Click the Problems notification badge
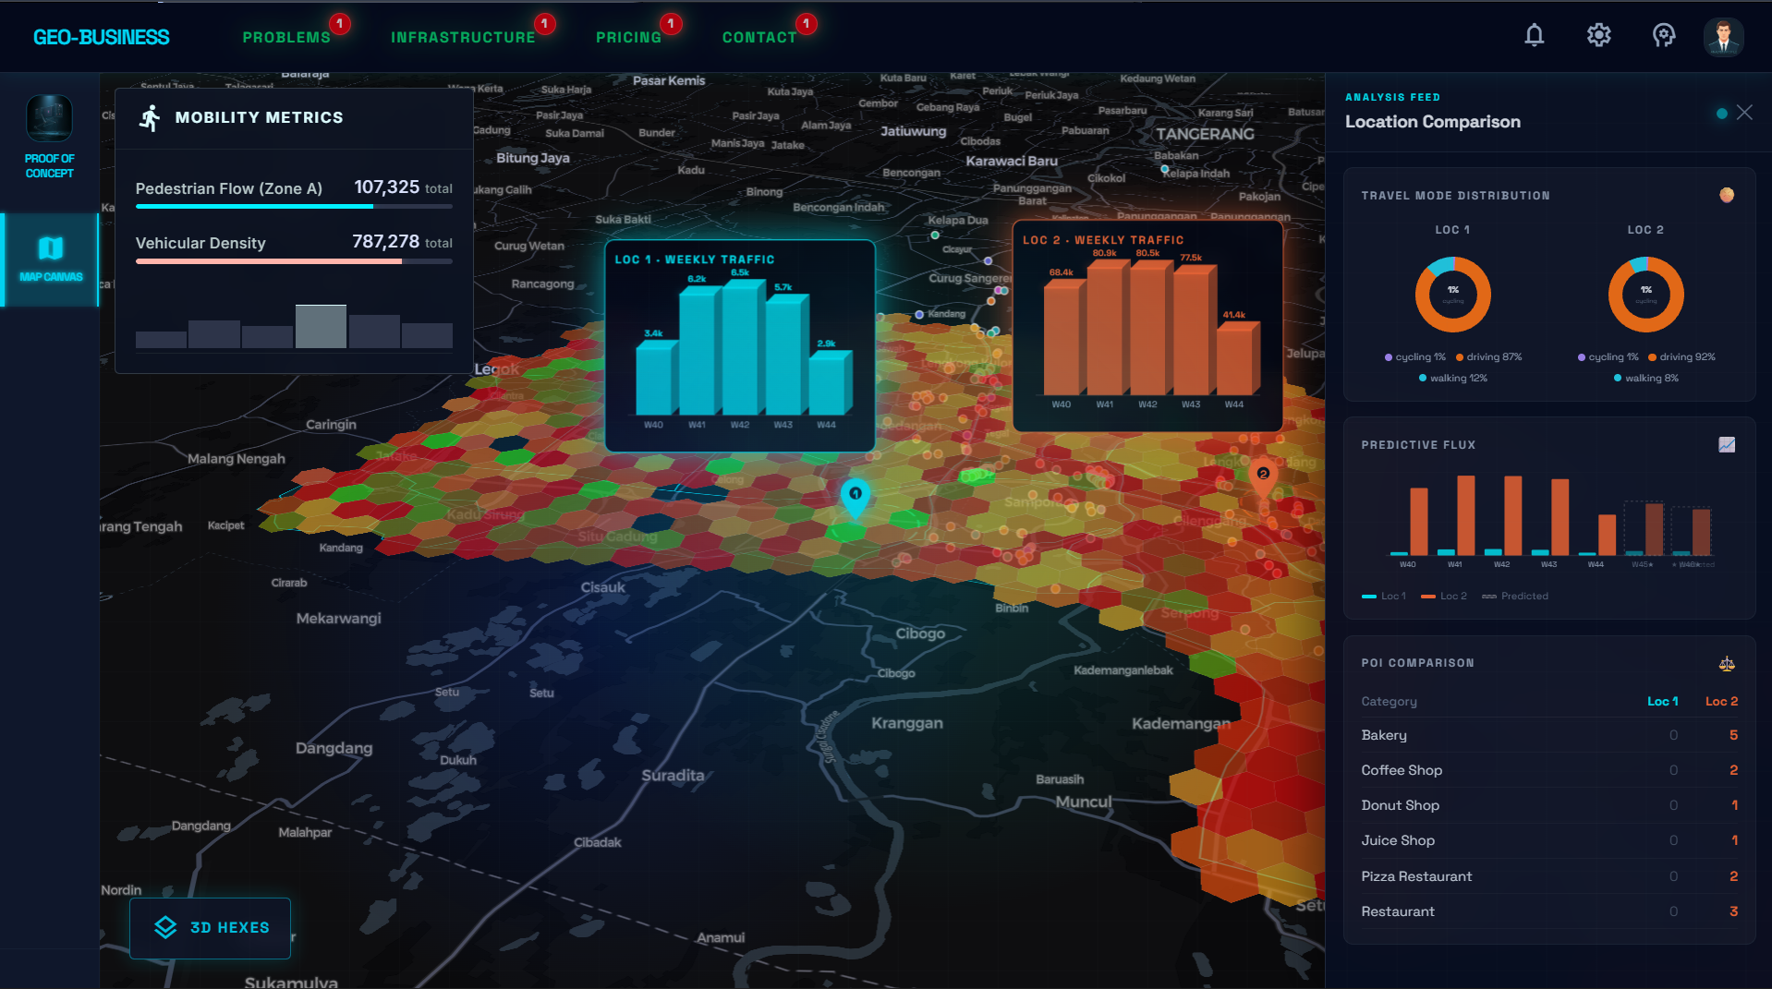The height and width of the screenshot is (989, 1772). pos(340,23)
